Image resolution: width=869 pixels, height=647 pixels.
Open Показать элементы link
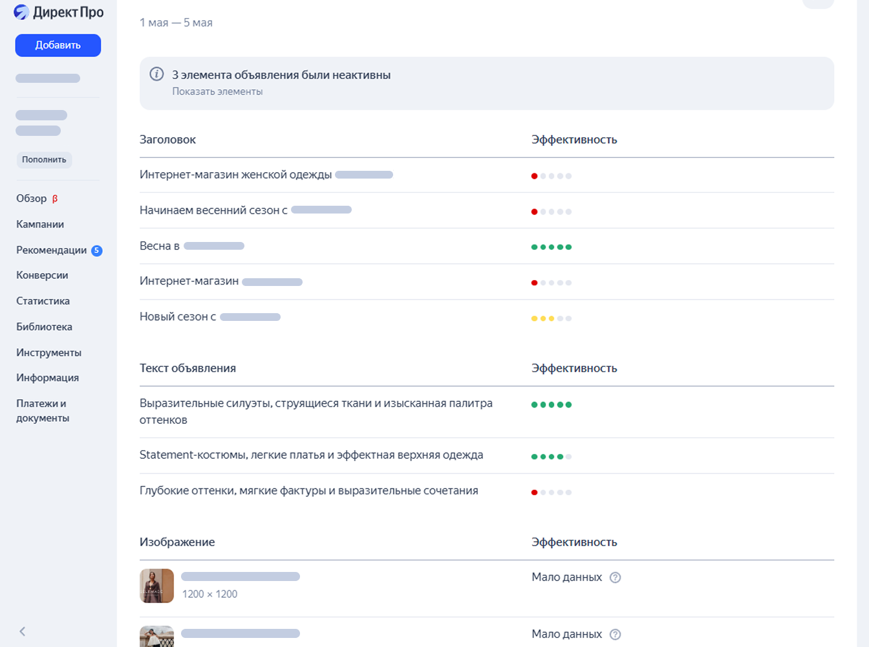(x=217, y=92)
